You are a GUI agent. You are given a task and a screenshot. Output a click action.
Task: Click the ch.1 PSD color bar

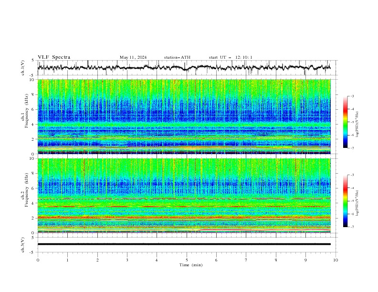346,122
